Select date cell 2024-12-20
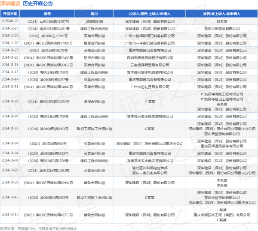Image resolution: width=258 pixels, height=231 pixels. coord(10,43)
